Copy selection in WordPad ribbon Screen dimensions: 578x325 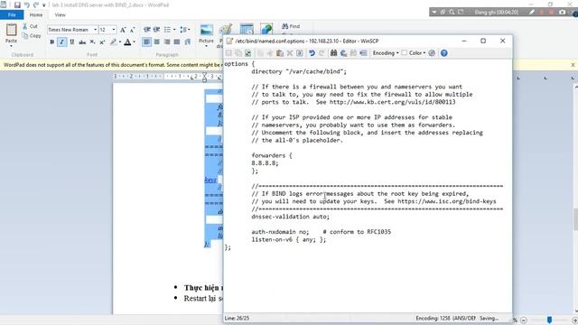(x=32, y=36)
